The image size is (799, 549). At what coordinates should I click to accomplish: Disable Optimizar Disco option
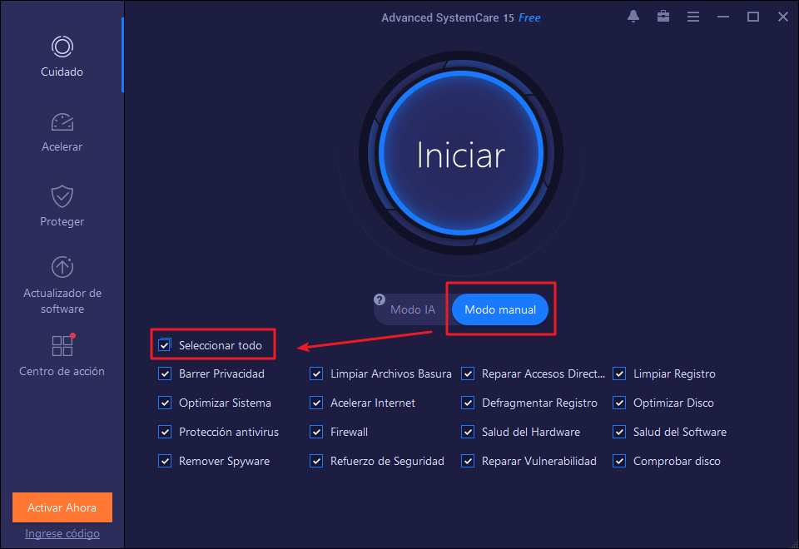[x=619, y=403]
